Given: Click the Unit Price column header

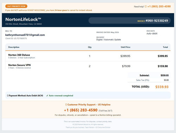Looking at the screenshot, I should click(x=126, y=47).
